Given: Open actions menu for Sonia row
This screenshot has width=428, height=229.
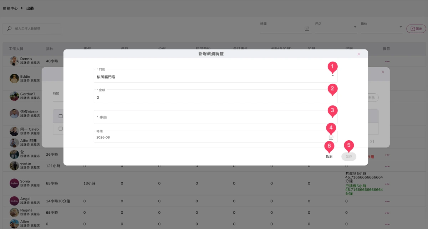Looking at the screenshot, I should click(x=387, y=184).
